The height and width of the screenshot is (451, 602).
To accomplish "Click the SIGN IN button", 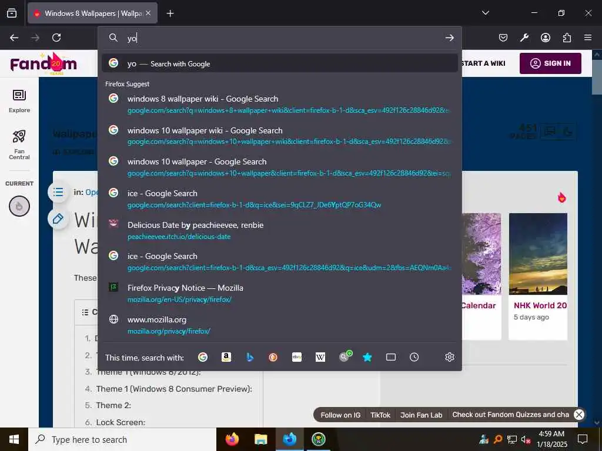I will pyautogui.click(x=550, y=63).
